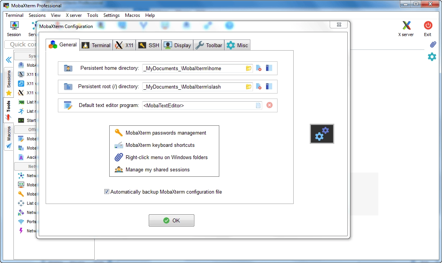This screenshot has height=263, width=442.
Task: Toggle automatically backup configuration file checkbox
Action: pos(107,192)
